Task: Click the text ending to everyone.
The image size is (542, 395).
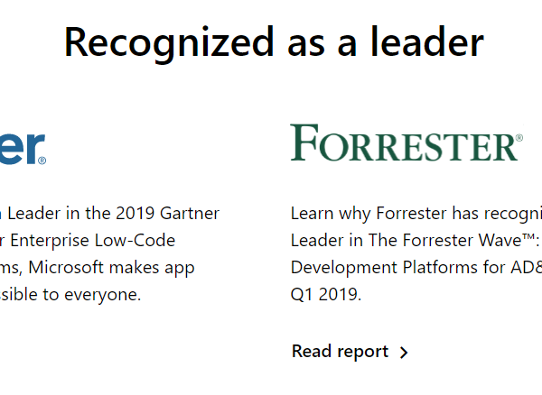Action: tap(70, 295)
